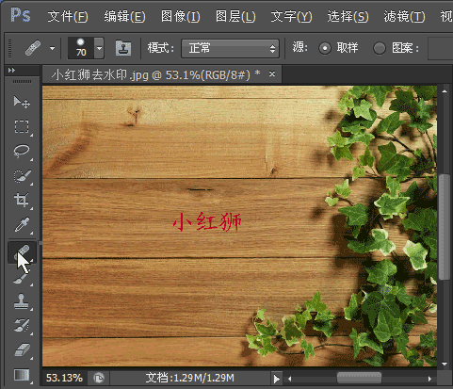
Task: Click the Photoshop Ps logo
Action: tap(21, 15)
